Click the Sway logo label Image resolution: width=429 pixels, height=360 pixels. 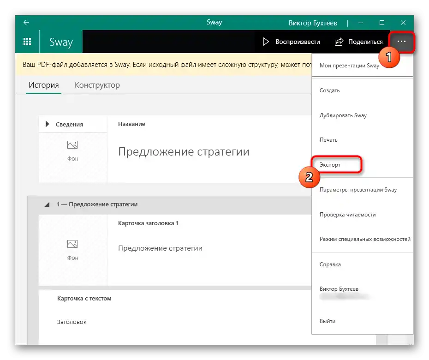[61, 42]
